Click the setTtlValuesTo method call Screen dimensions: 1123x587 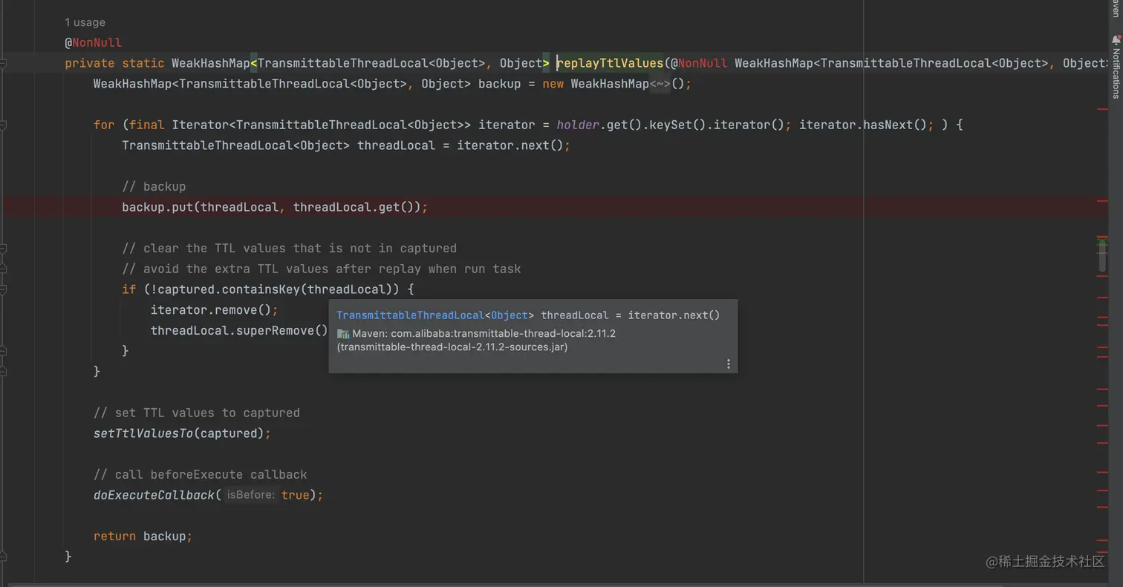143,433
